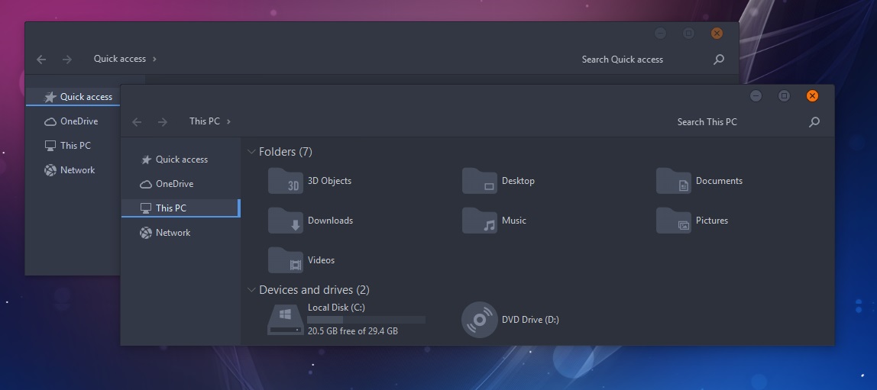Click forward arrow in the Quick access window
Viewport: 877px width, 390px height.
tap(67, 60)
